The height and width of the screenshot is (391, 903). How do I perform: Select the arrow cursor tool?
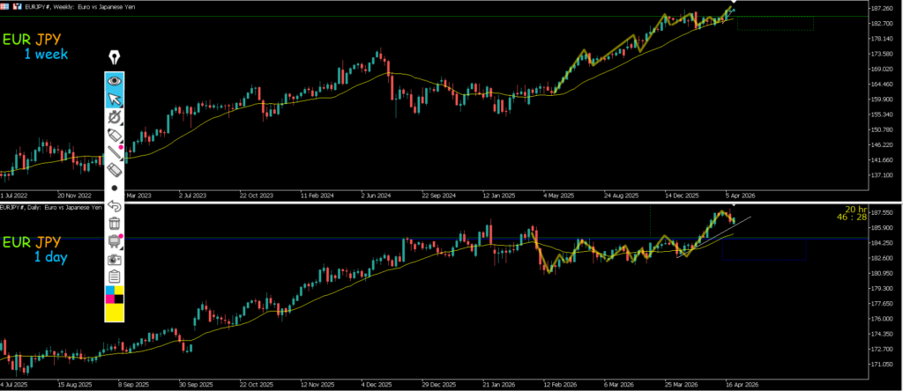(x=115, y=100)
